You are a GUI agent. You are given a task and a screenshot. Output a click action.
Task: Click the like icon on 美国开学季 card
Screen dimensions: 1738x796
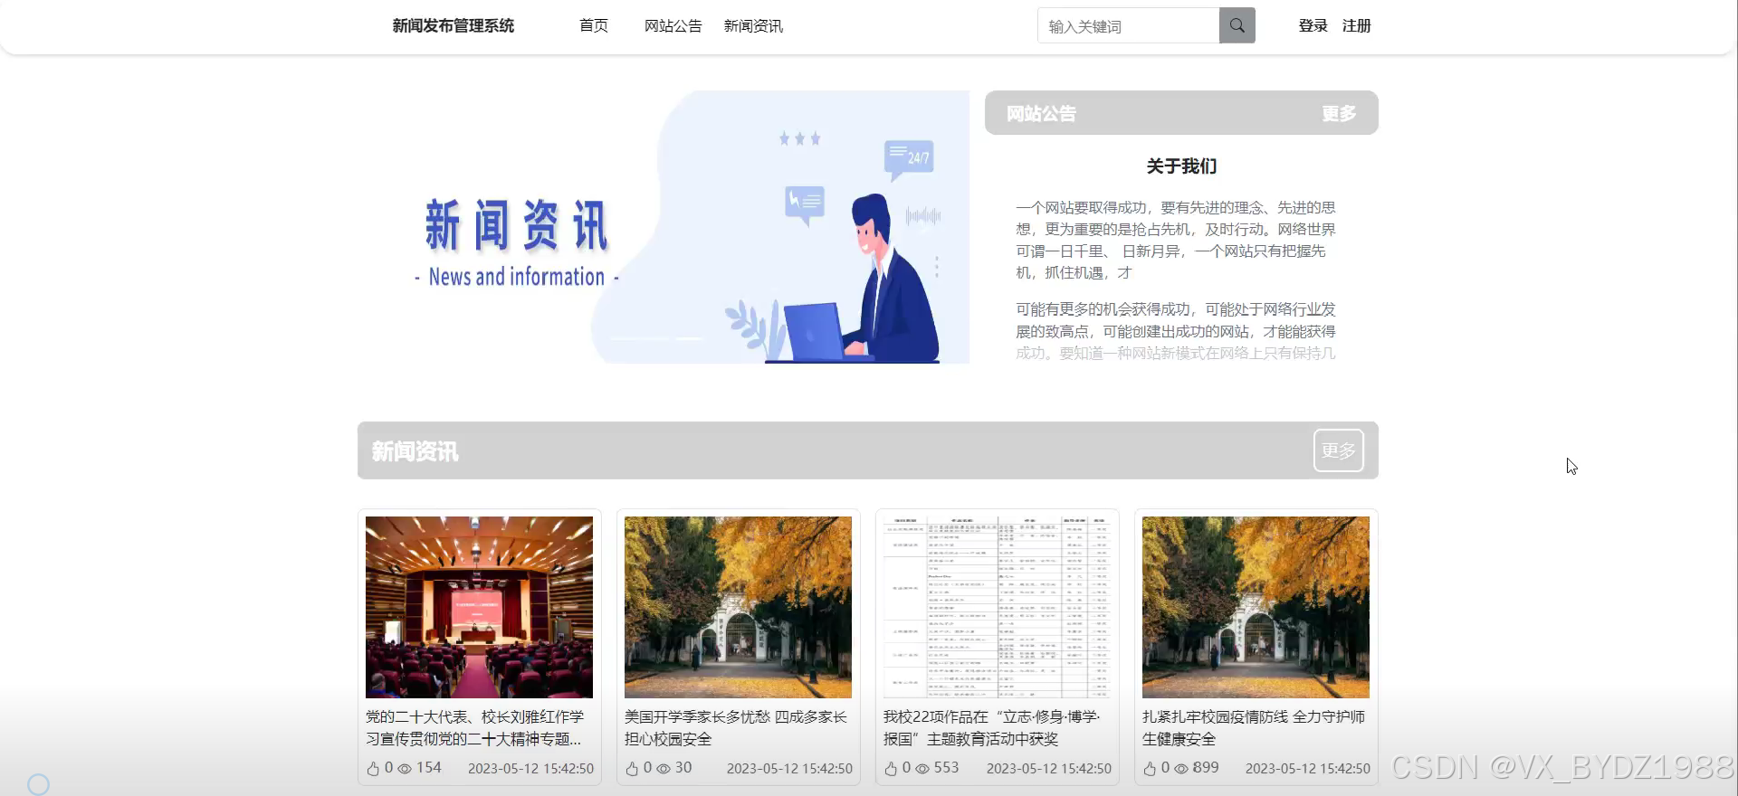click(632, 769)
